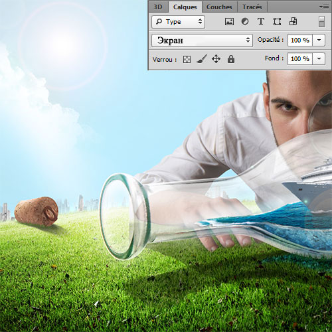
Task: Filter by adjustment layers icon
Action: pyautogui.click(x=245, y=22)
